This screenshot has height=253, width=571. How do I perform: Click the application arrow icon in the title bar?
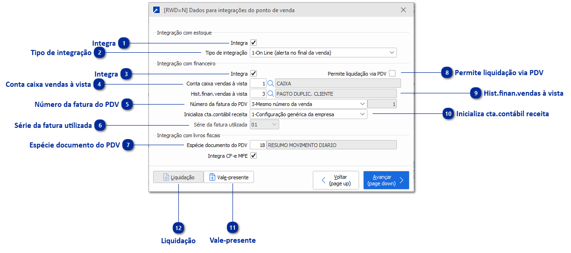click(x=156, y=10)
